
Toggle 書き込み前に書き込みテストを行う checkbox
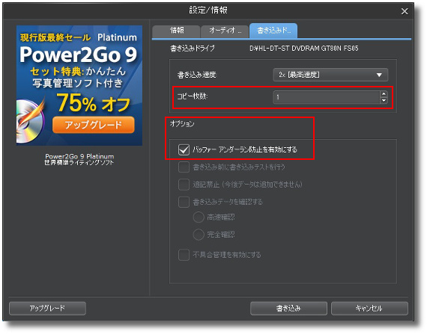(x=184, y=167)
